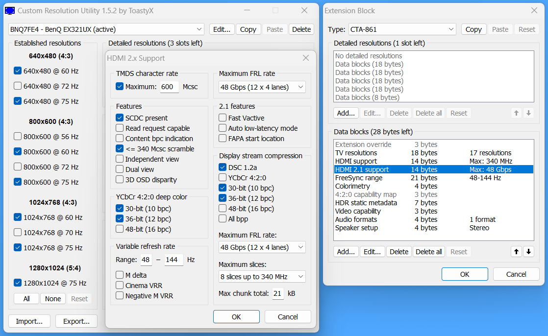Click Add... under Data blocks list

[346, 251]
